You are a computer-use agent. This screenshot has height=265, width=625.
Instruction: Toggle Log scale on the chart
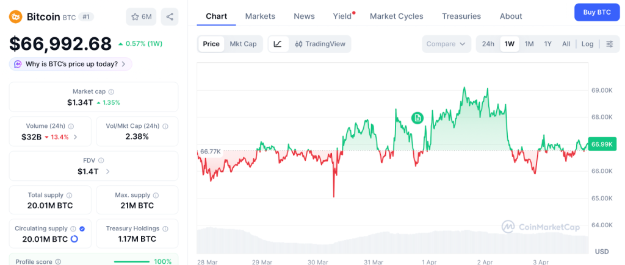point(587,44)
